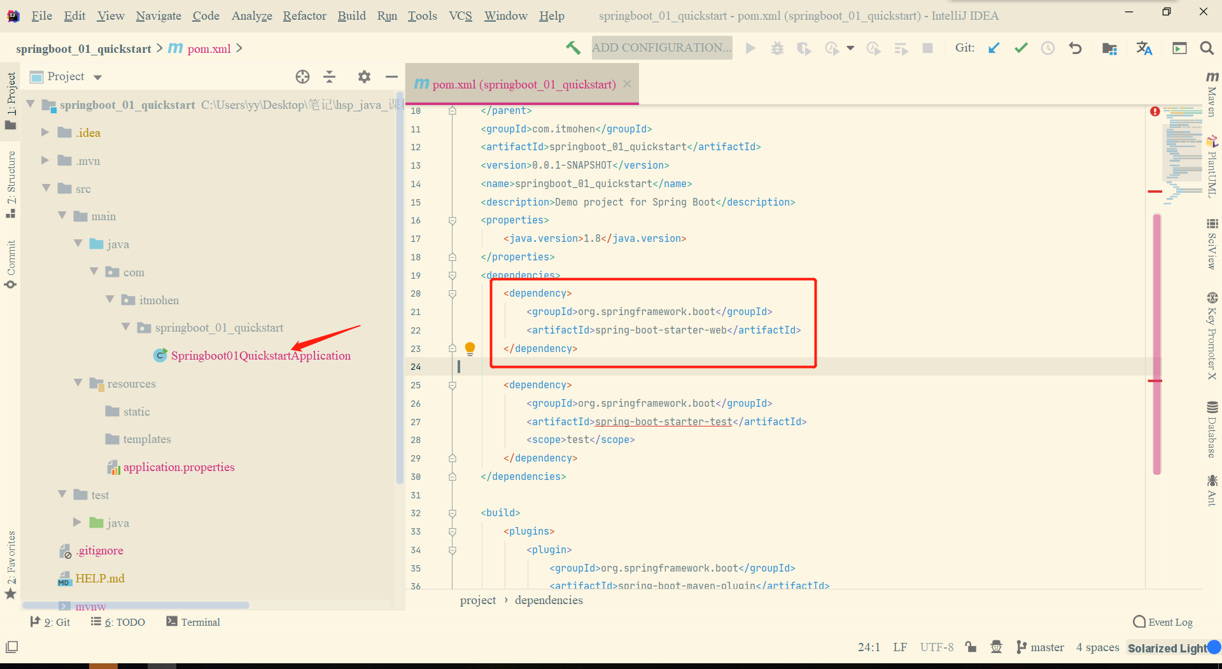Click the UTF-8 encoding status item

click(937, 647)
